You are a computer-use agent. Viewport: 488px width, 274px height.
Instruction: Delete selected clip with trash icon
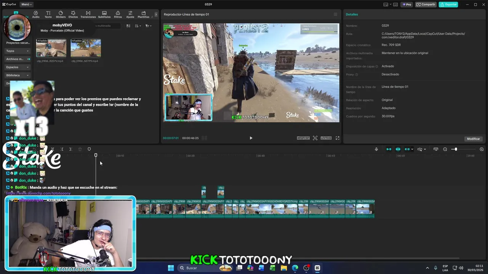80,149
